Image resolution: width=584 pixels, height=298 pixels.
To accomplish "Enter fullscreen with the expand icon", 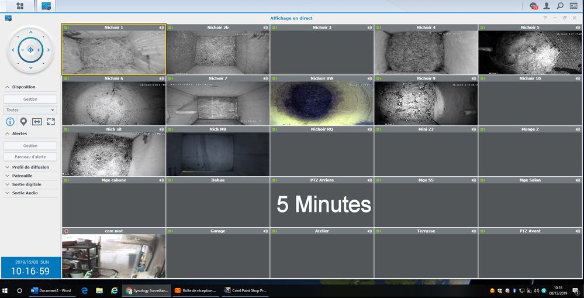I will click(50, 122).
